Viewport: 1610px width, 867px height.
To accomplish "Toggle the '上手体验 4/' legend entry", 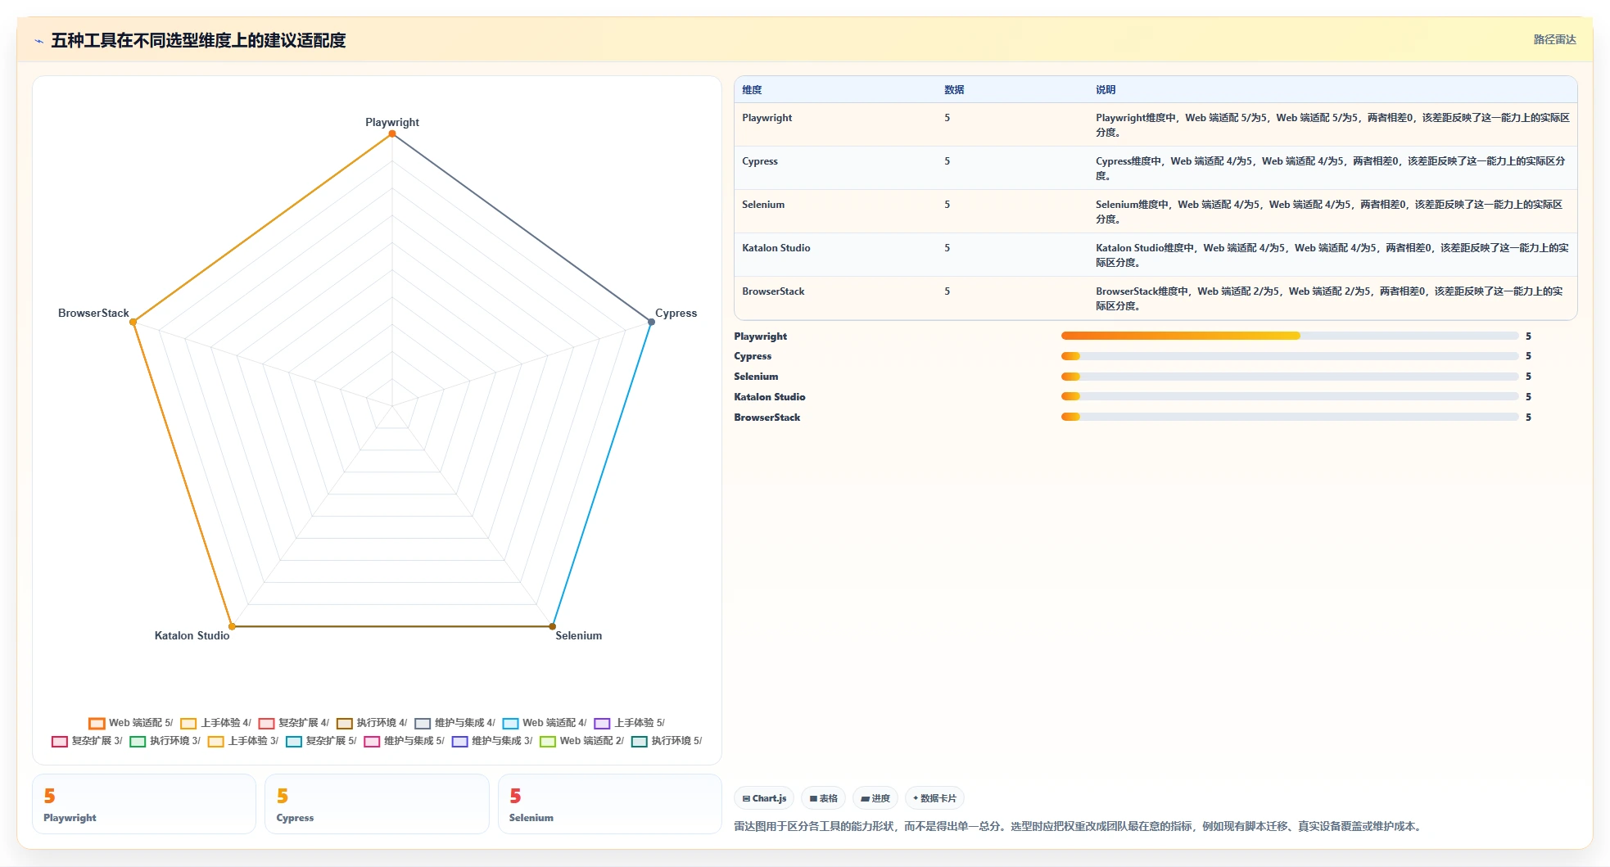I will 216,723.
